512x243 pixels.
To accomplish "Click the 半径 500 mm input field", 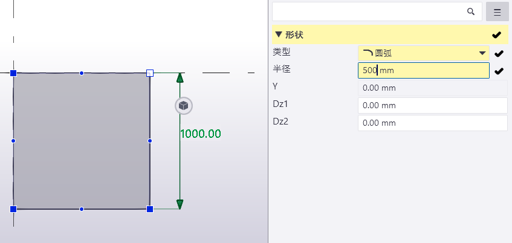I will point(424,71).
